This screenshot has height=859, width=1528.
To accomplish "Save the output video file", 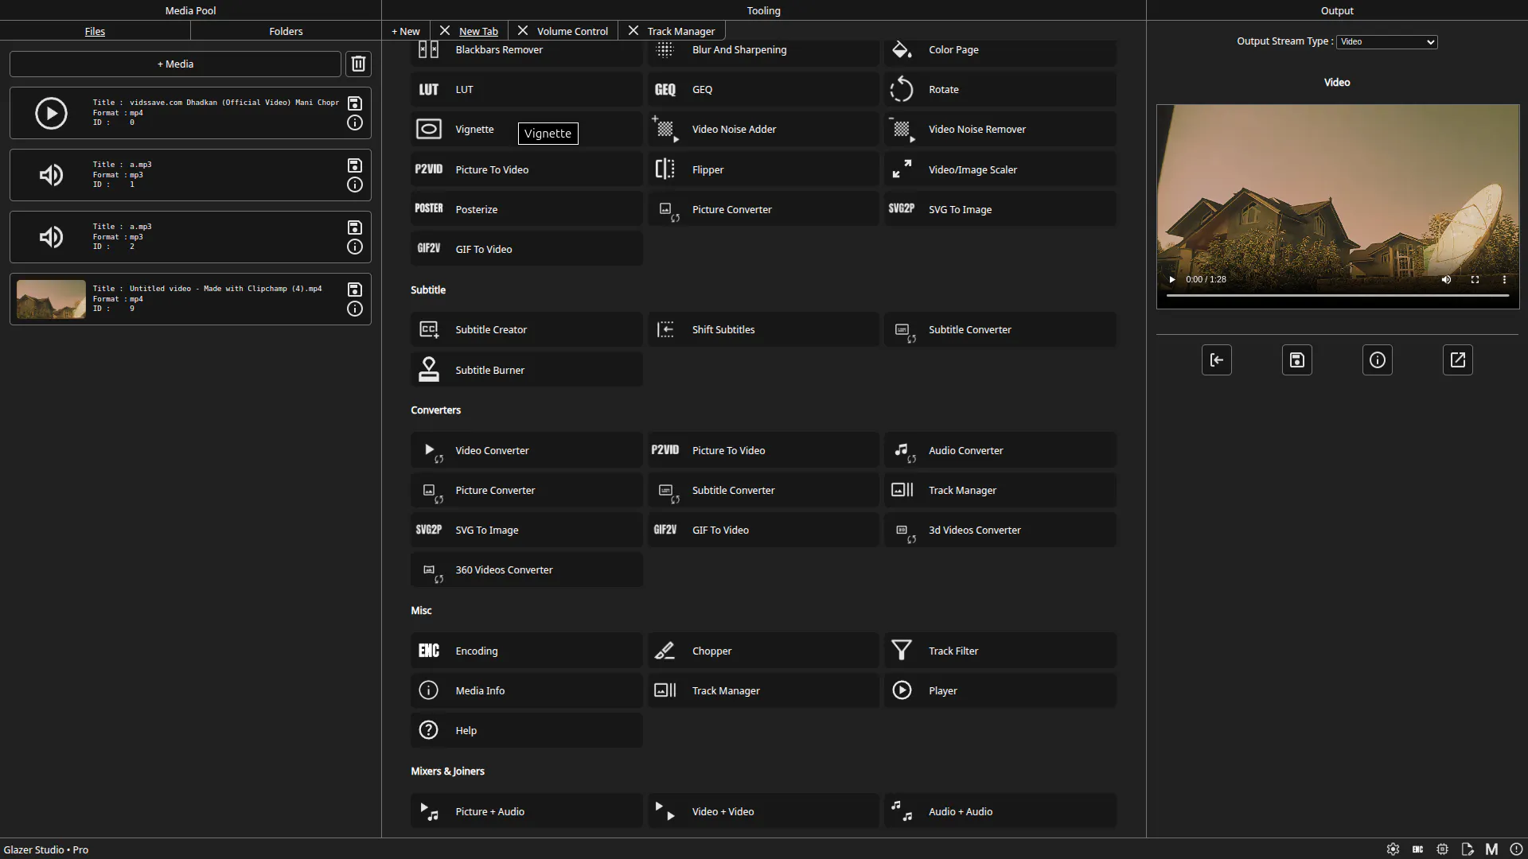I will tap(1297, 360).
